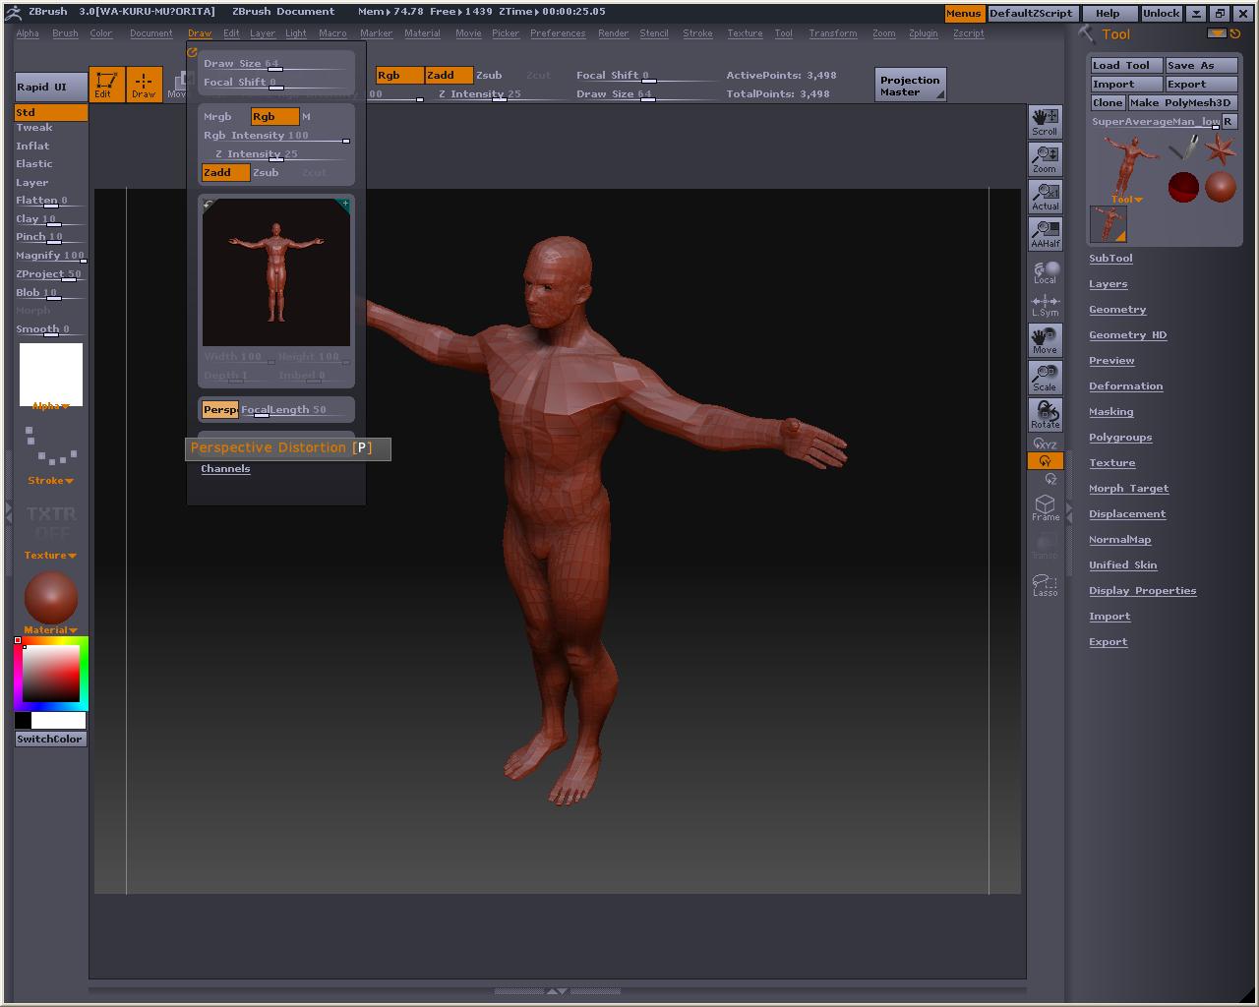Toggle Zadd in the top shelf
1259x1007 pixels.
point(449,75)
